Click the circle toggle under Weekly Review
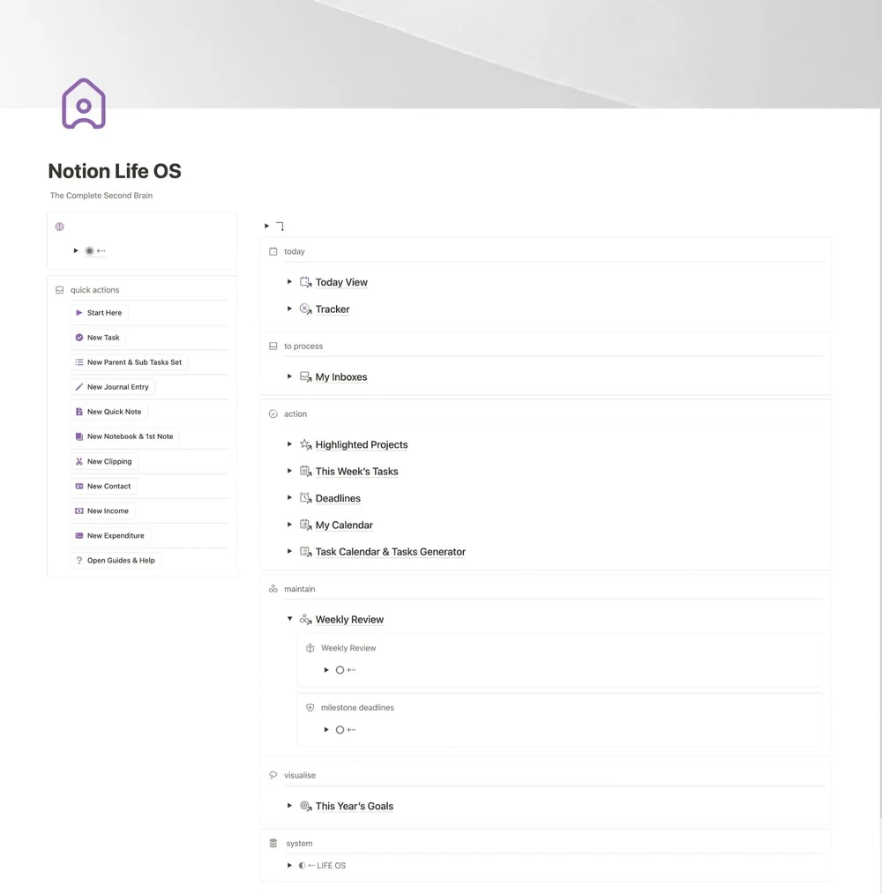 click(338, 670)
